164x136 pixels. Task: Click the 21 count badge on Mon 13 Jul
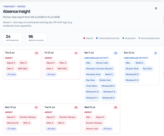tap(36, 107)
